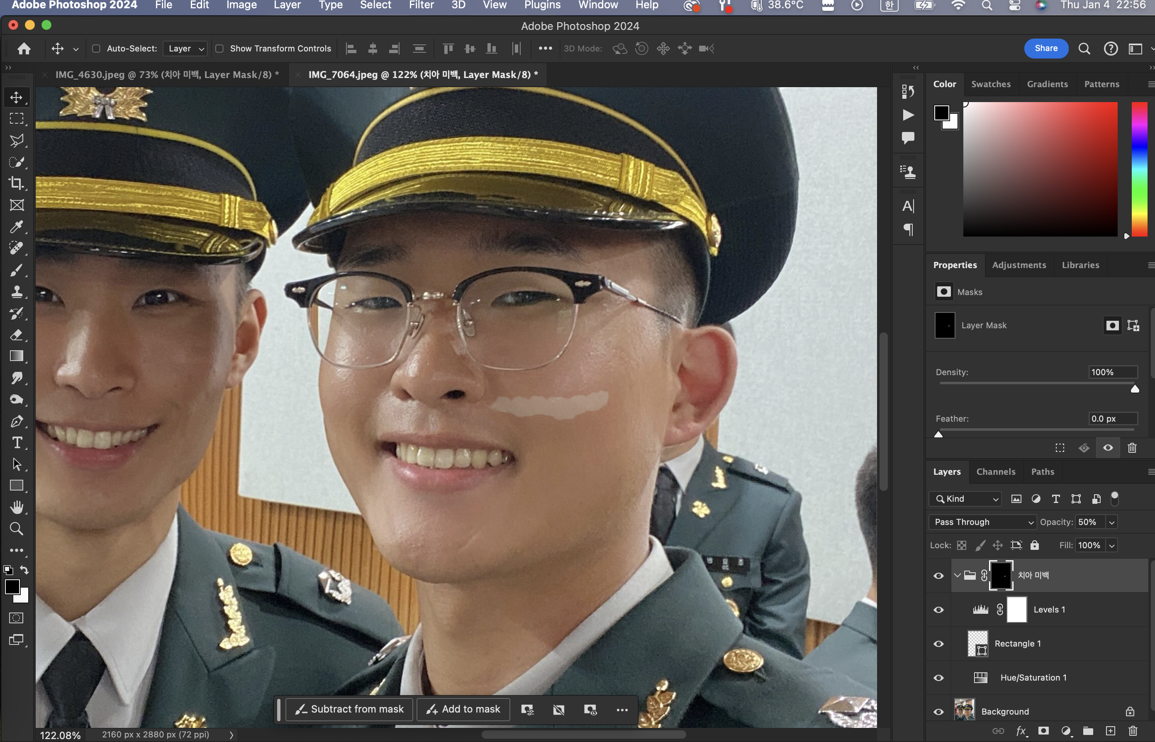Select the Hand tool

tap(16, 507)
